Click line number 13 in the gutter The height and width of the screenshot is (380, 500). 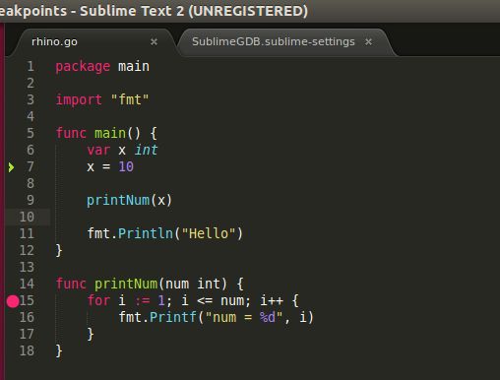(x=27, y=267)
